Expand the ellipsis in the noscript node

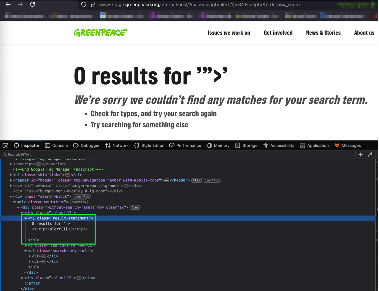[x=38, y=164]
